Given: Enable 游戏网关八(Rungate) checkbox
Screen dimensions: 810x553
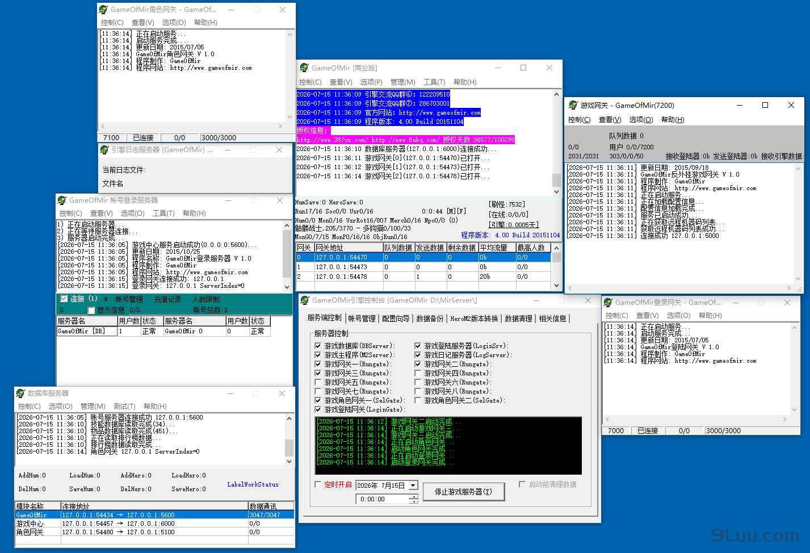Looking at the screenshot, I should (418, 391).
